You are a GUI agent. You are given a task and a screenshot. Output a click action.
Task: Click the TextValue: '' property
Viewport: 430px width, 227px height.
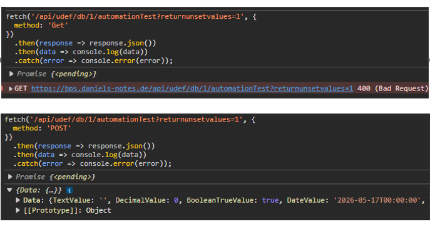click(79, 200)
